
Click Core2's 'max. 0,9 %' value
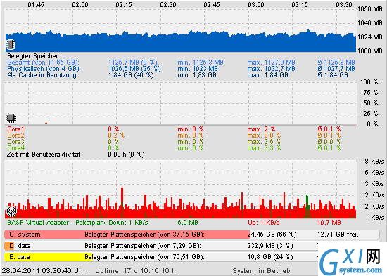click(x=264, y=136)
